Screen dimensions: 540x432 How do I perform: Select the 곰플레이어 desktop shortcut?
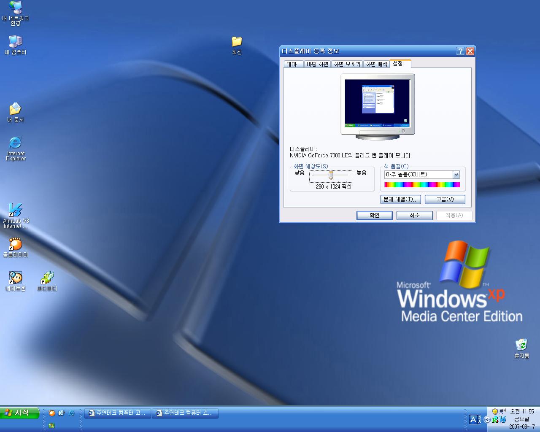(16, 248)
